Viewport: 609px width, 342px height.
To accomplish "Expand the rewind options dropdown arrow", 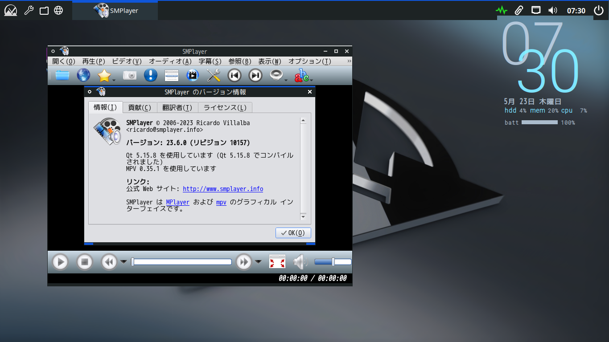I will 123,262.
